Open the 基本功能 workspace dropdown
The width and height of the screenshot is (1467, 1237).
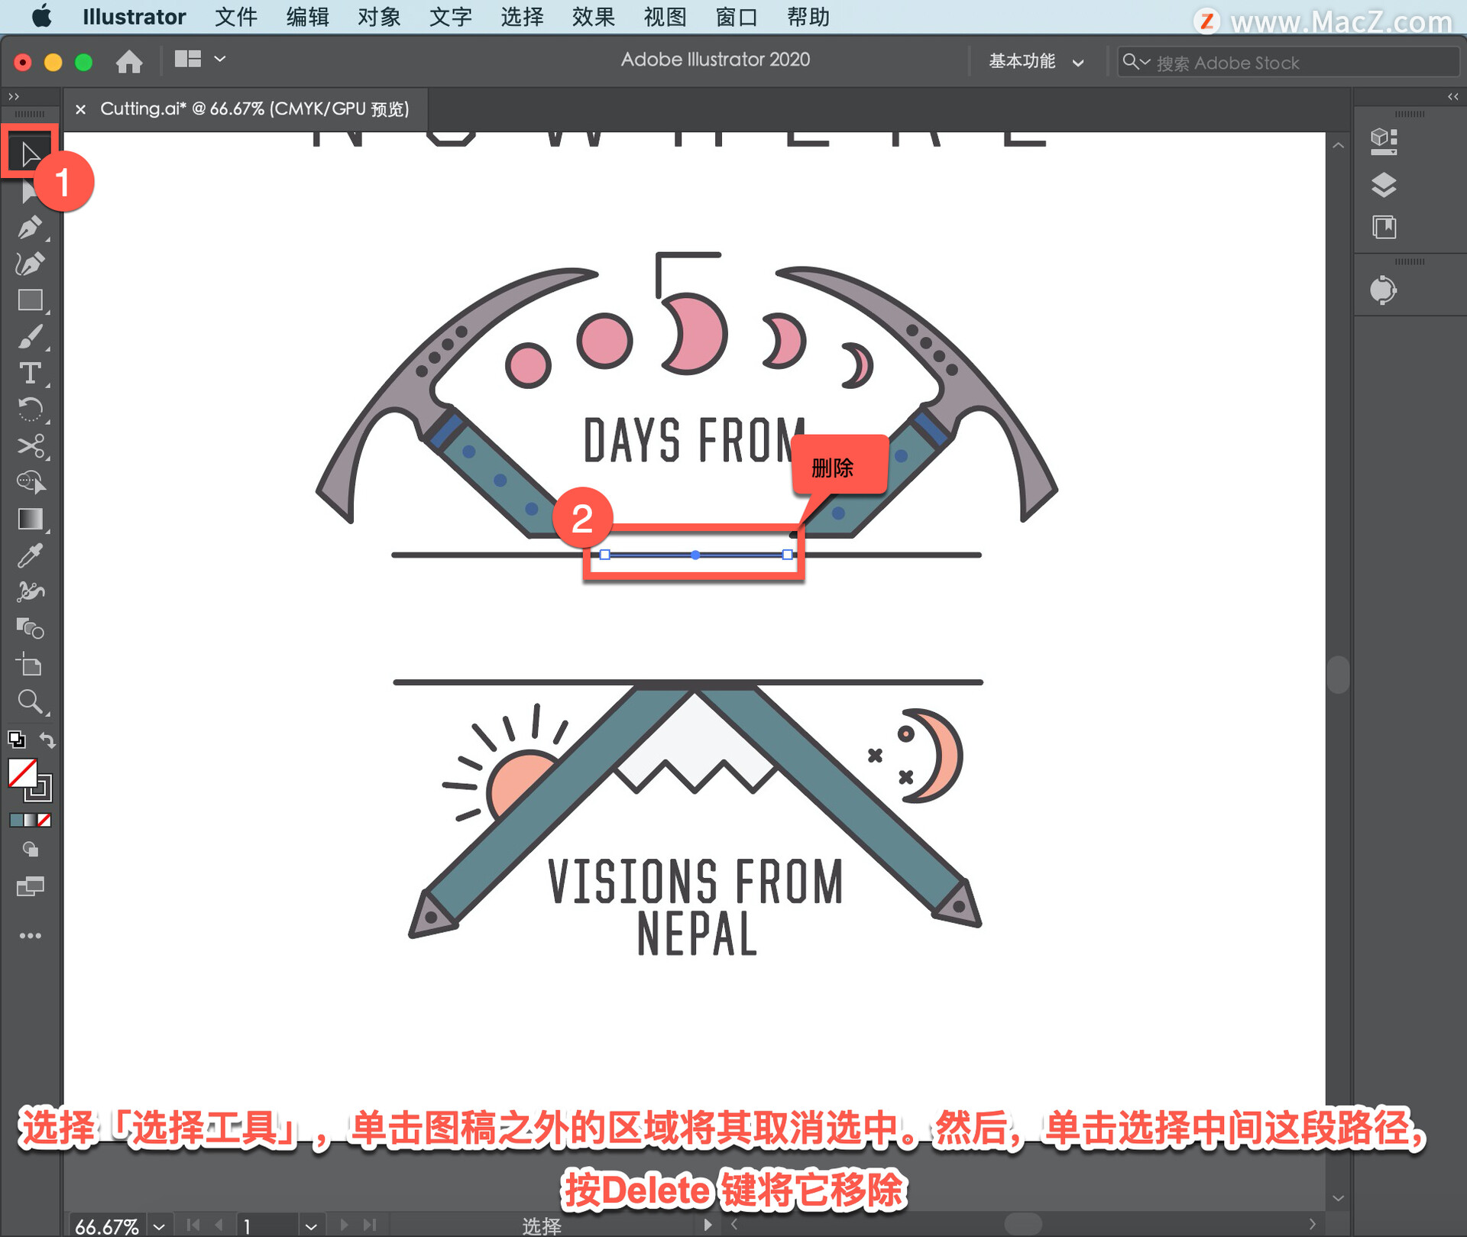point(1035,62)
